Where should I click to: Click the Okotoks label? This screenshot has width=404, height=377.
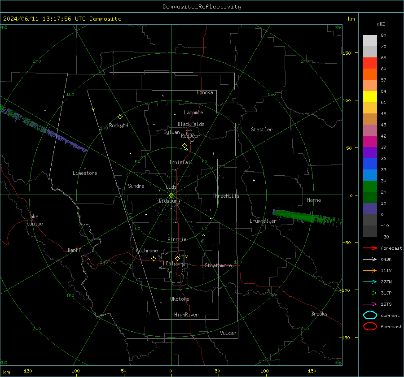(180, 299)
